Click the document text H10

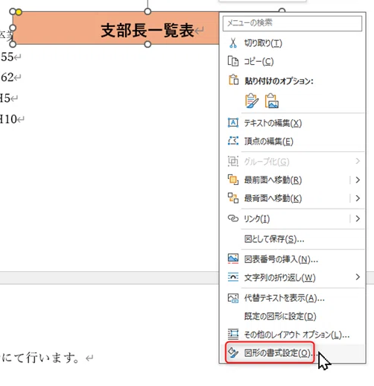pos(8,119)
